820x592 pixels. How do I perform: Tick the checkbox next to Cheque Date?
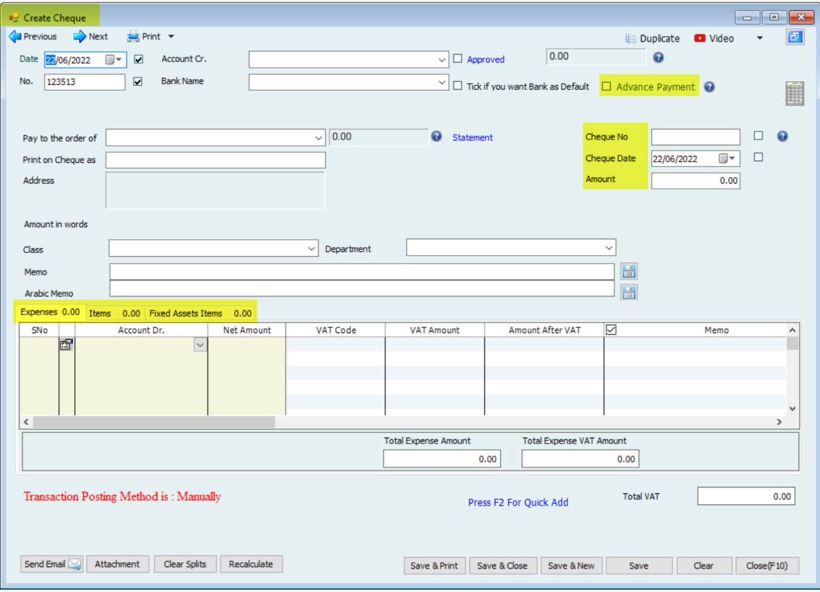click(758, 157)
